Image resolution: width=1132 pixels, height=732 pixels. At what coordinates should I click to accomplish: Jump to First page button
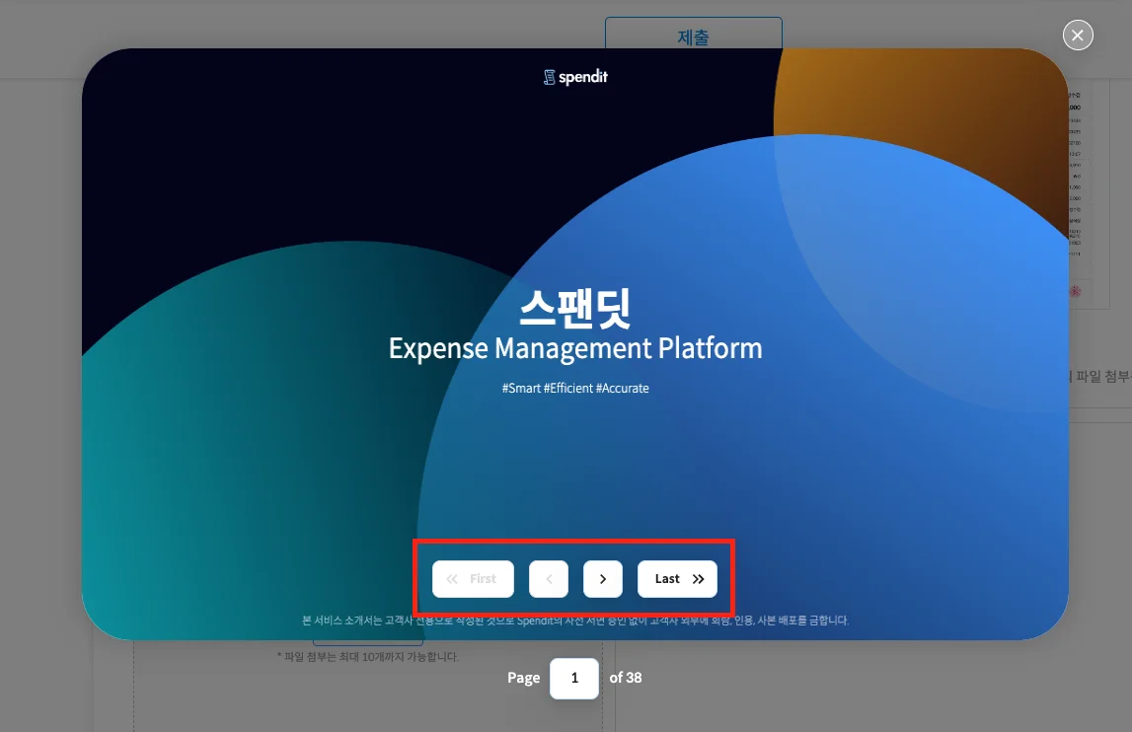(x=473, y=579)
